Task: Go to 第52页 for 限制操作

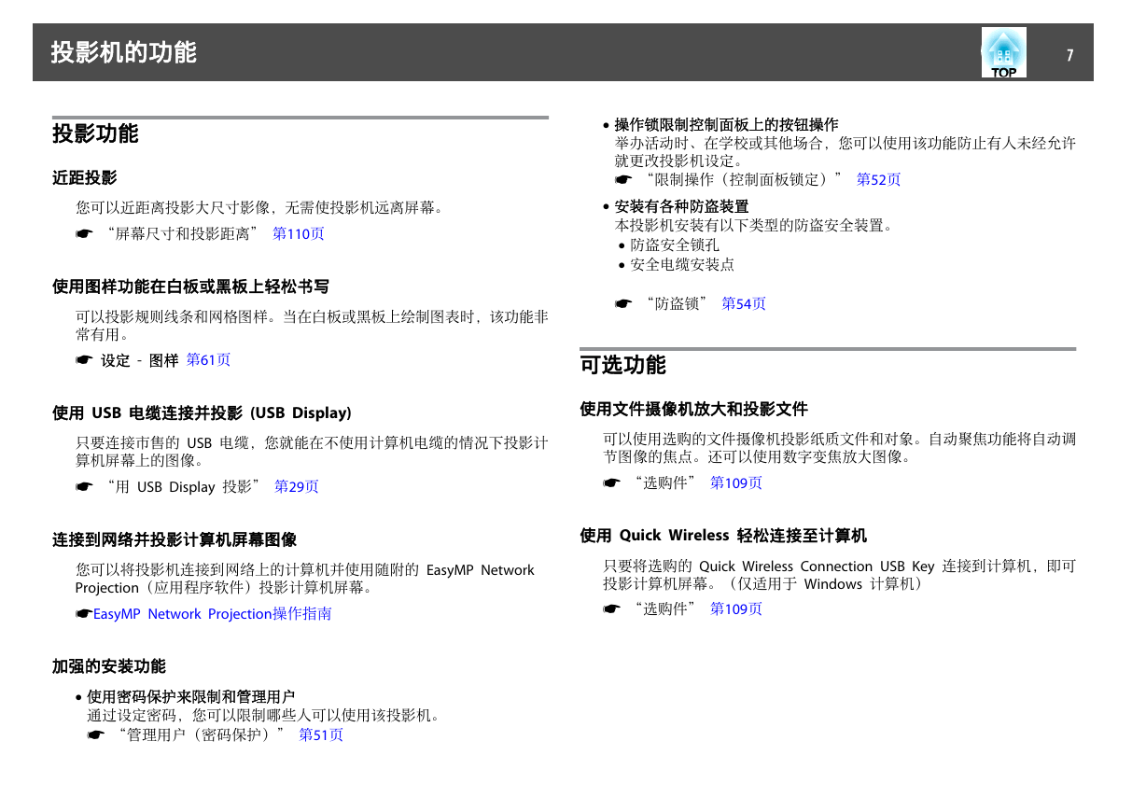Action: click(879, 179)
